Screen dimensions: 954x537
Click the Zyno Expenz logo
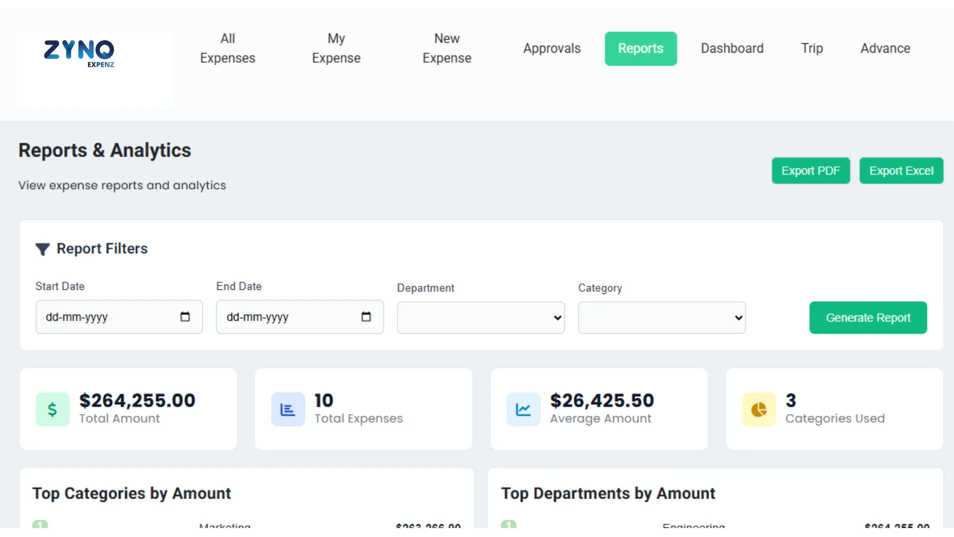79,53
